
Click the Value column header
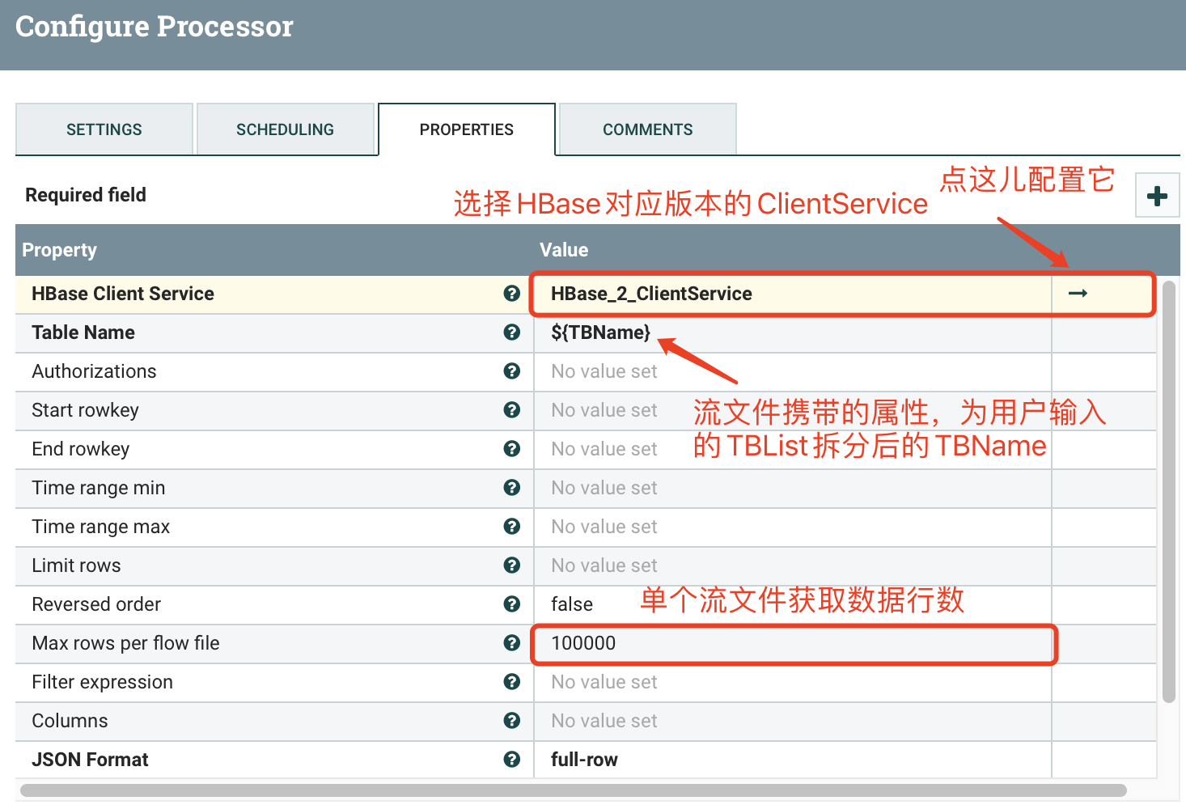coord(564,250)
